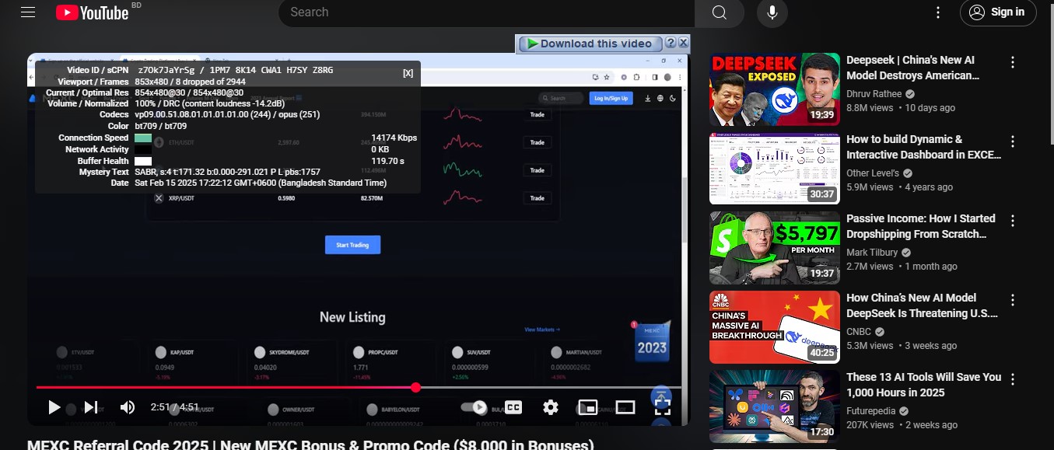Open title Passive Income: How I Started

coord(921,226)
